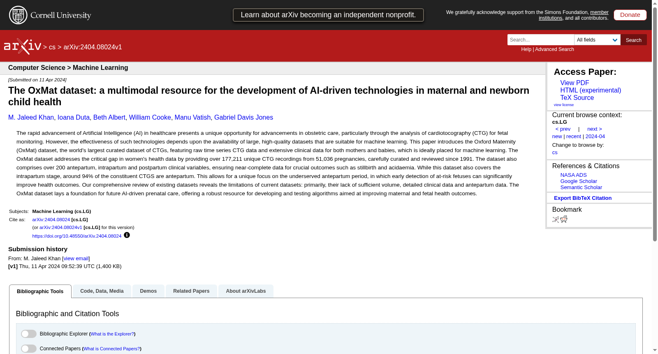
Task: Open the nonprofit announcement banner
Action: (328, 15)
